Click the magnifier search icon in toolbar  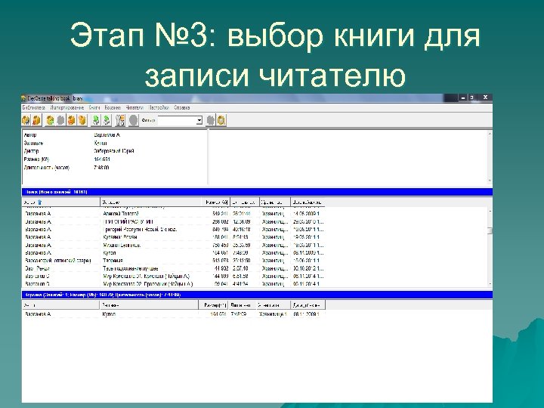[221, 120]
